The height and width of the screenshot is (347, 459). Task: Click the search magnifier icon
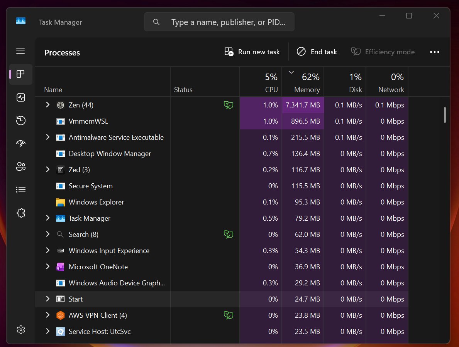coord(156,22)
